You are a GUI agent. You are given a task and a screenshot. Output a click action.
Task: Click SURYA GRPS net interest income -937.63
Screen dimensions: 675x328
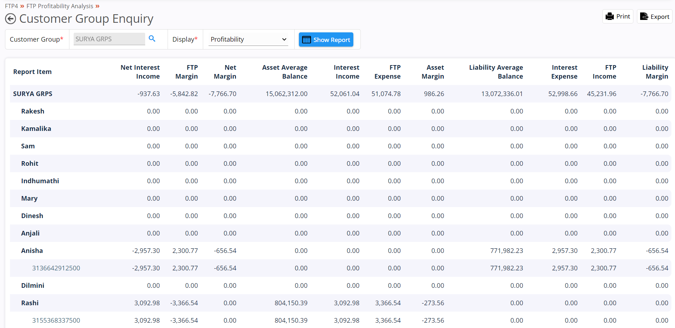pyautogui.click(x=148, y=94)
